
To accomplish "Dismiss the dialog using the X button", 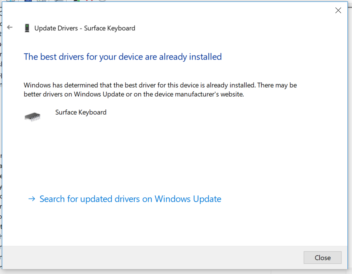I will pos(338,10).
